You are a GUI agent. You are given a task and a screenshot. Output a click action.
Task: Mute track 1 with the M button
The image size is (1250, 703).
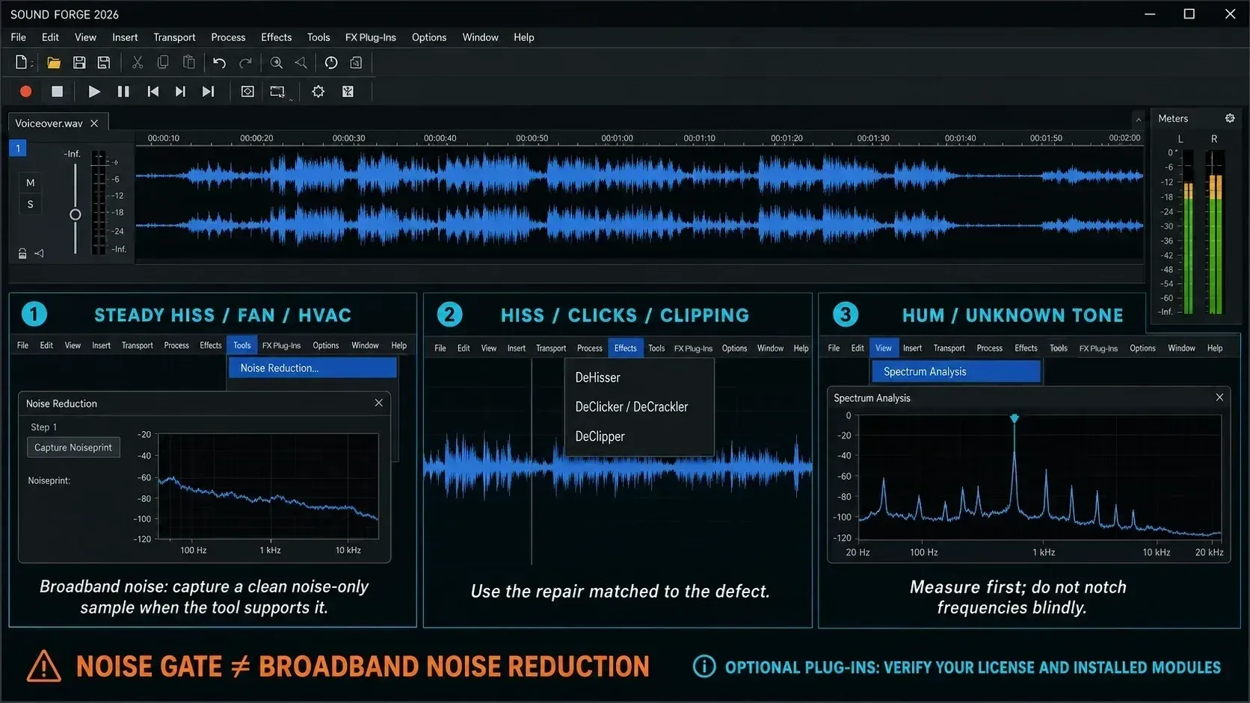[30, 183]
